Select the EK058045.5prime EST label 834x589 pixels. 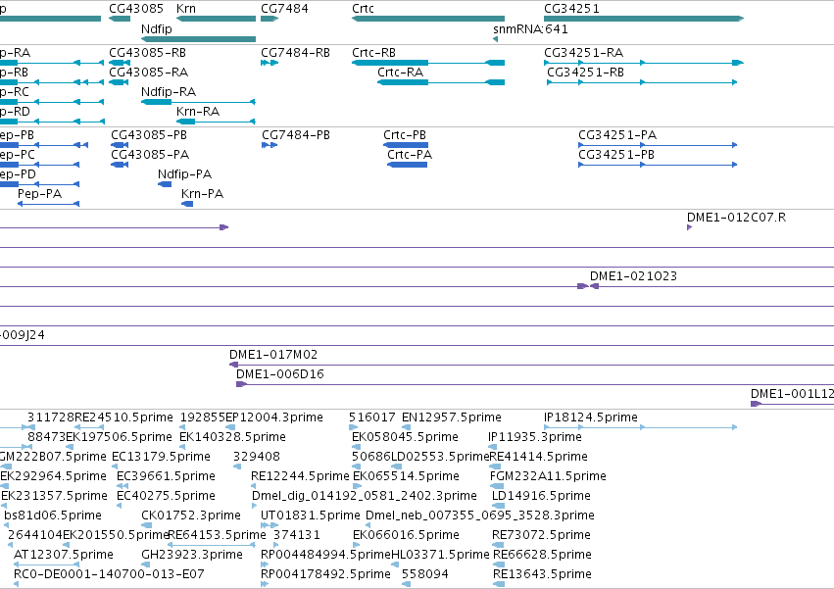coord(405,437)
